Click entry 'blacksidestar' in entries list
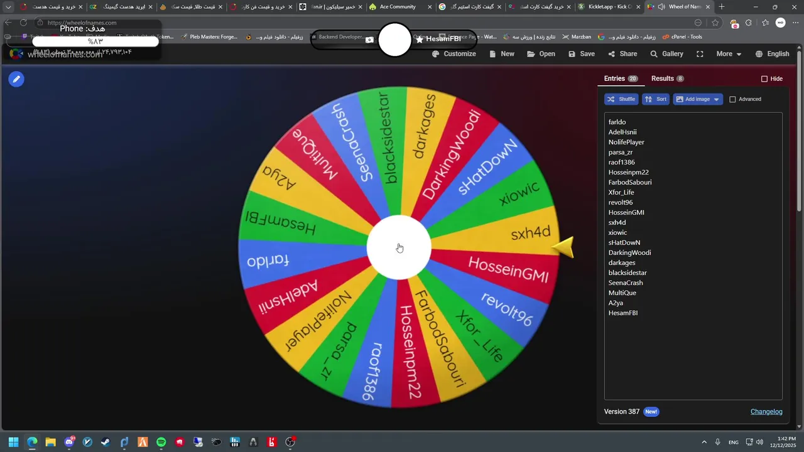The image size is (804, 452). 627,272
